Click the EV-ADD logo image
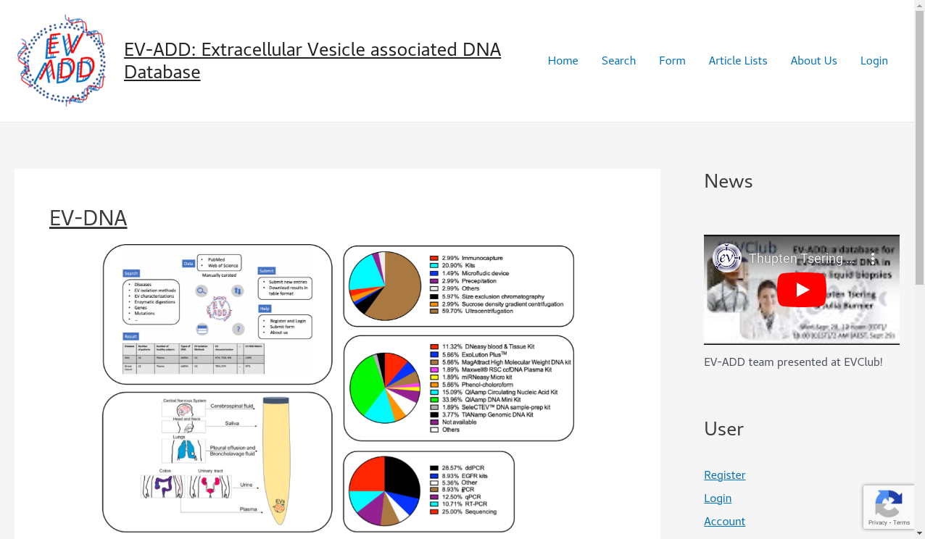The image size is (925, 539). pos(62,61)
